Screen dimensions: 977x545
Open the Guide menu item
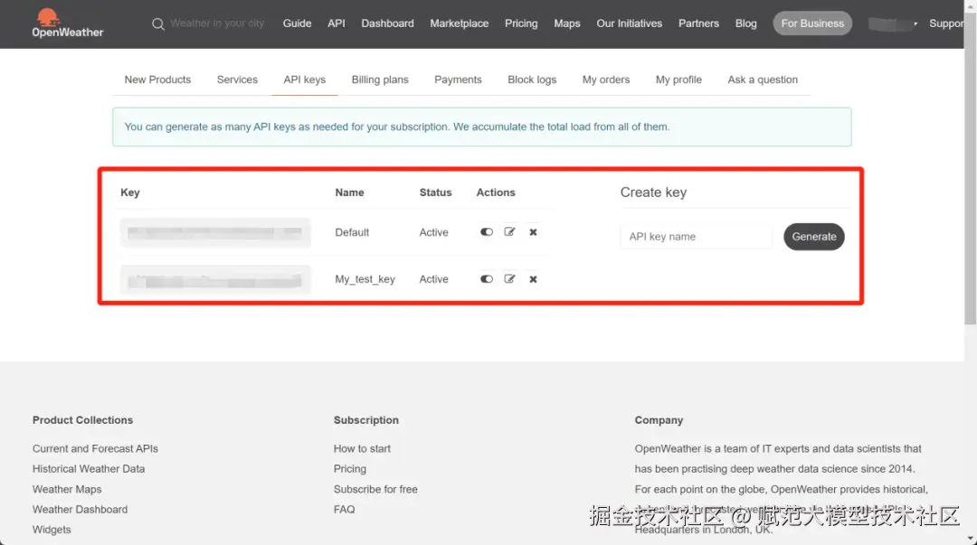click(298, 23)
